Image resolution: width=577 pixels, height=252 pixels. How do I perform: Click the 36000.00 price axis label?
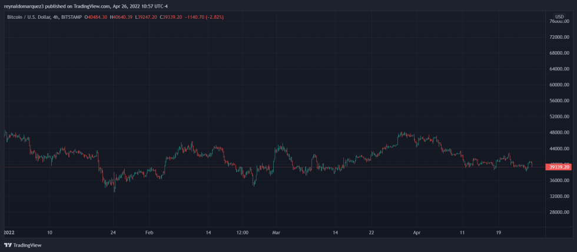click(559, 180)
